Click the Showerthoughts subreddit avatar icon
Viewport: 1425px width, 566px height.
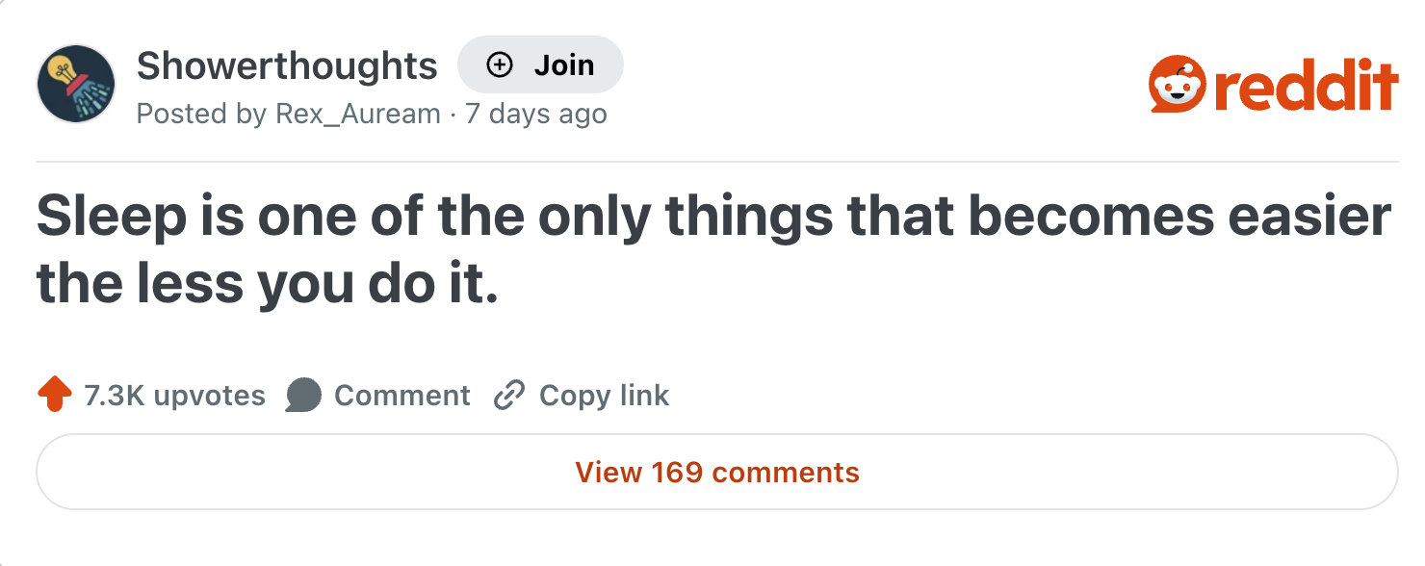point(76,84)
